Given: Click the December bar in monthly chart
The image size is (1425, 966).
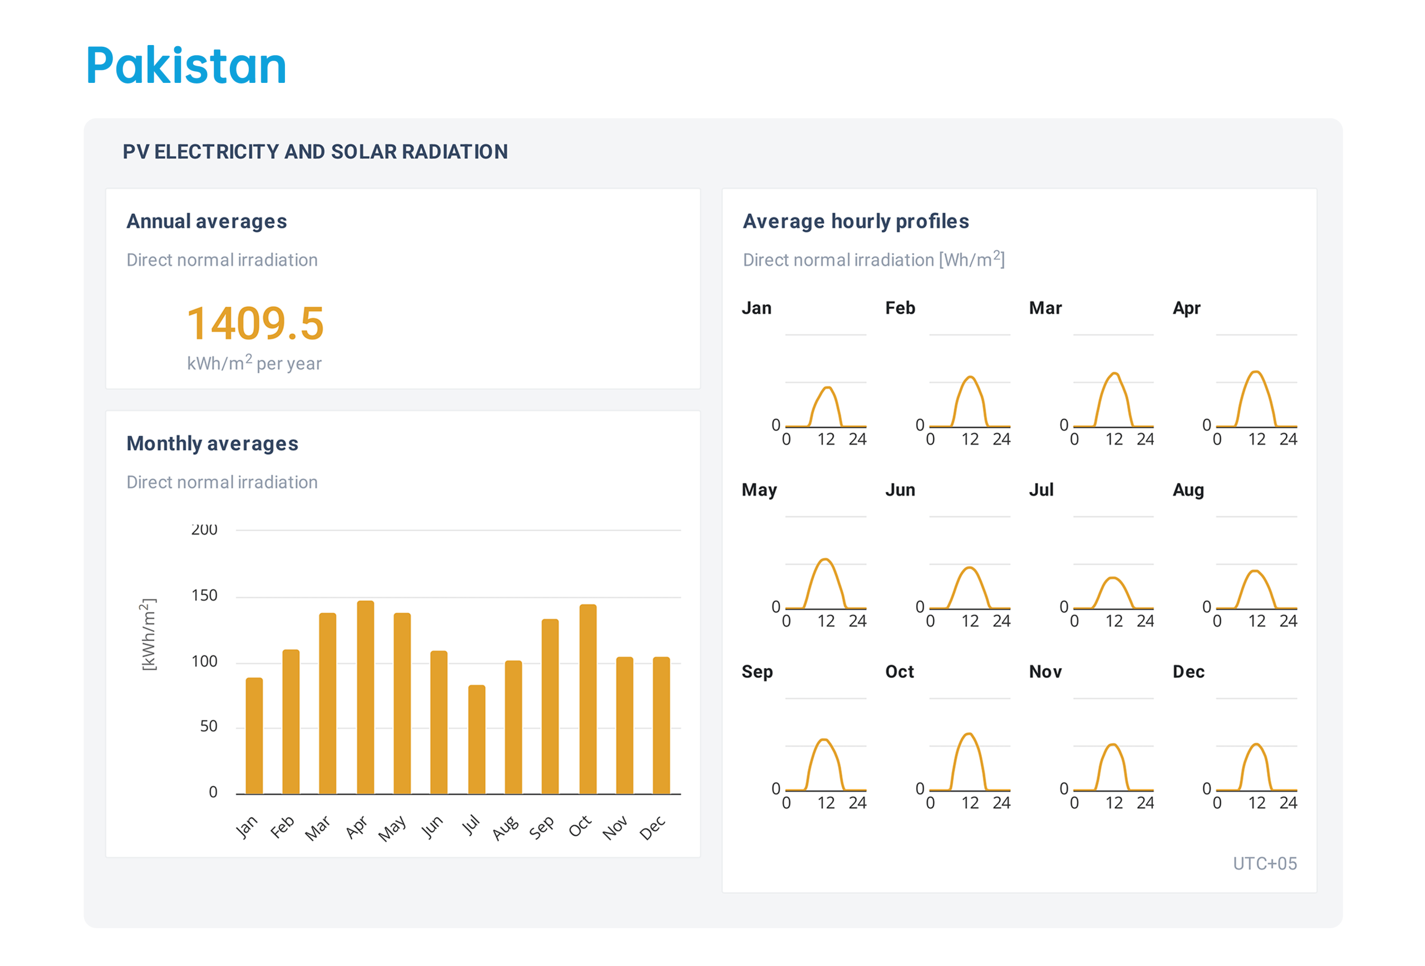Looking at the screenshot, I should point(661,724).
